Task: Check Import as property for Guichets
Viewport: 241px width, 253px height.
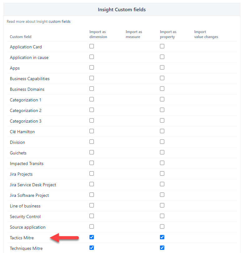Action: pyautogui.click(x=162, y=152)
